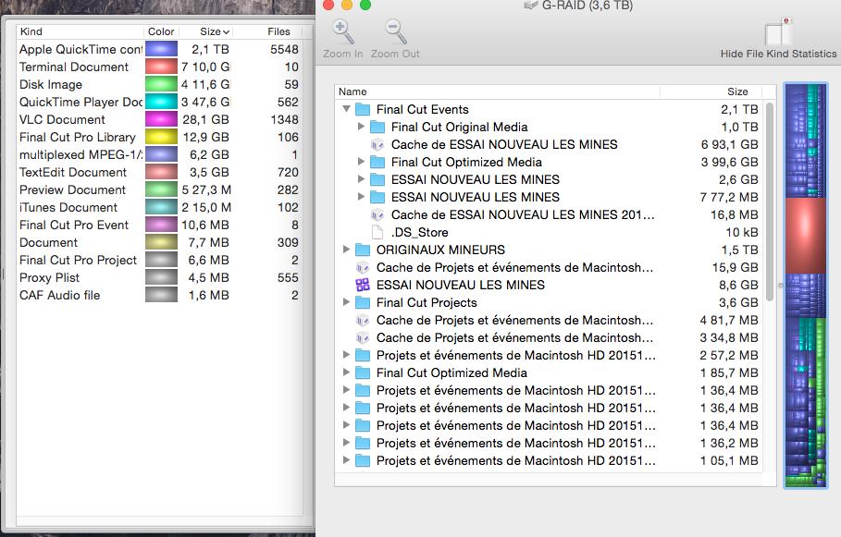Click the 16,8 MB cache file icon

[377, 215]
